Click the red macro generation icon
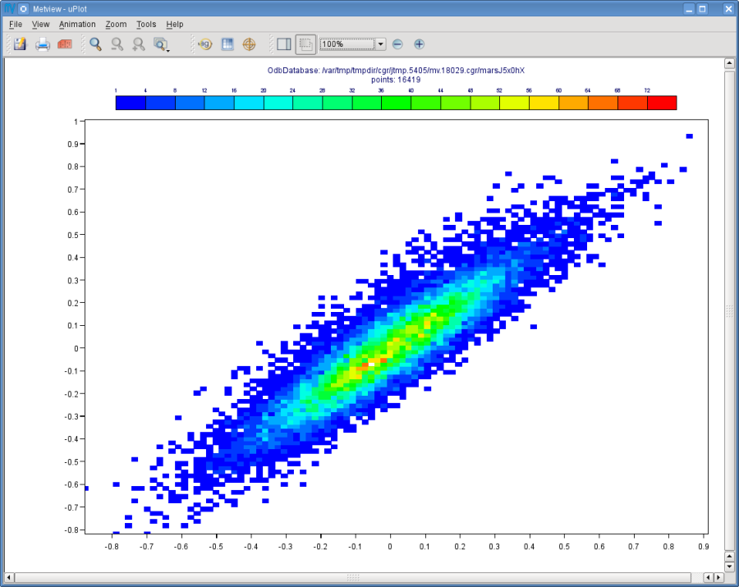 click(65, 44)
